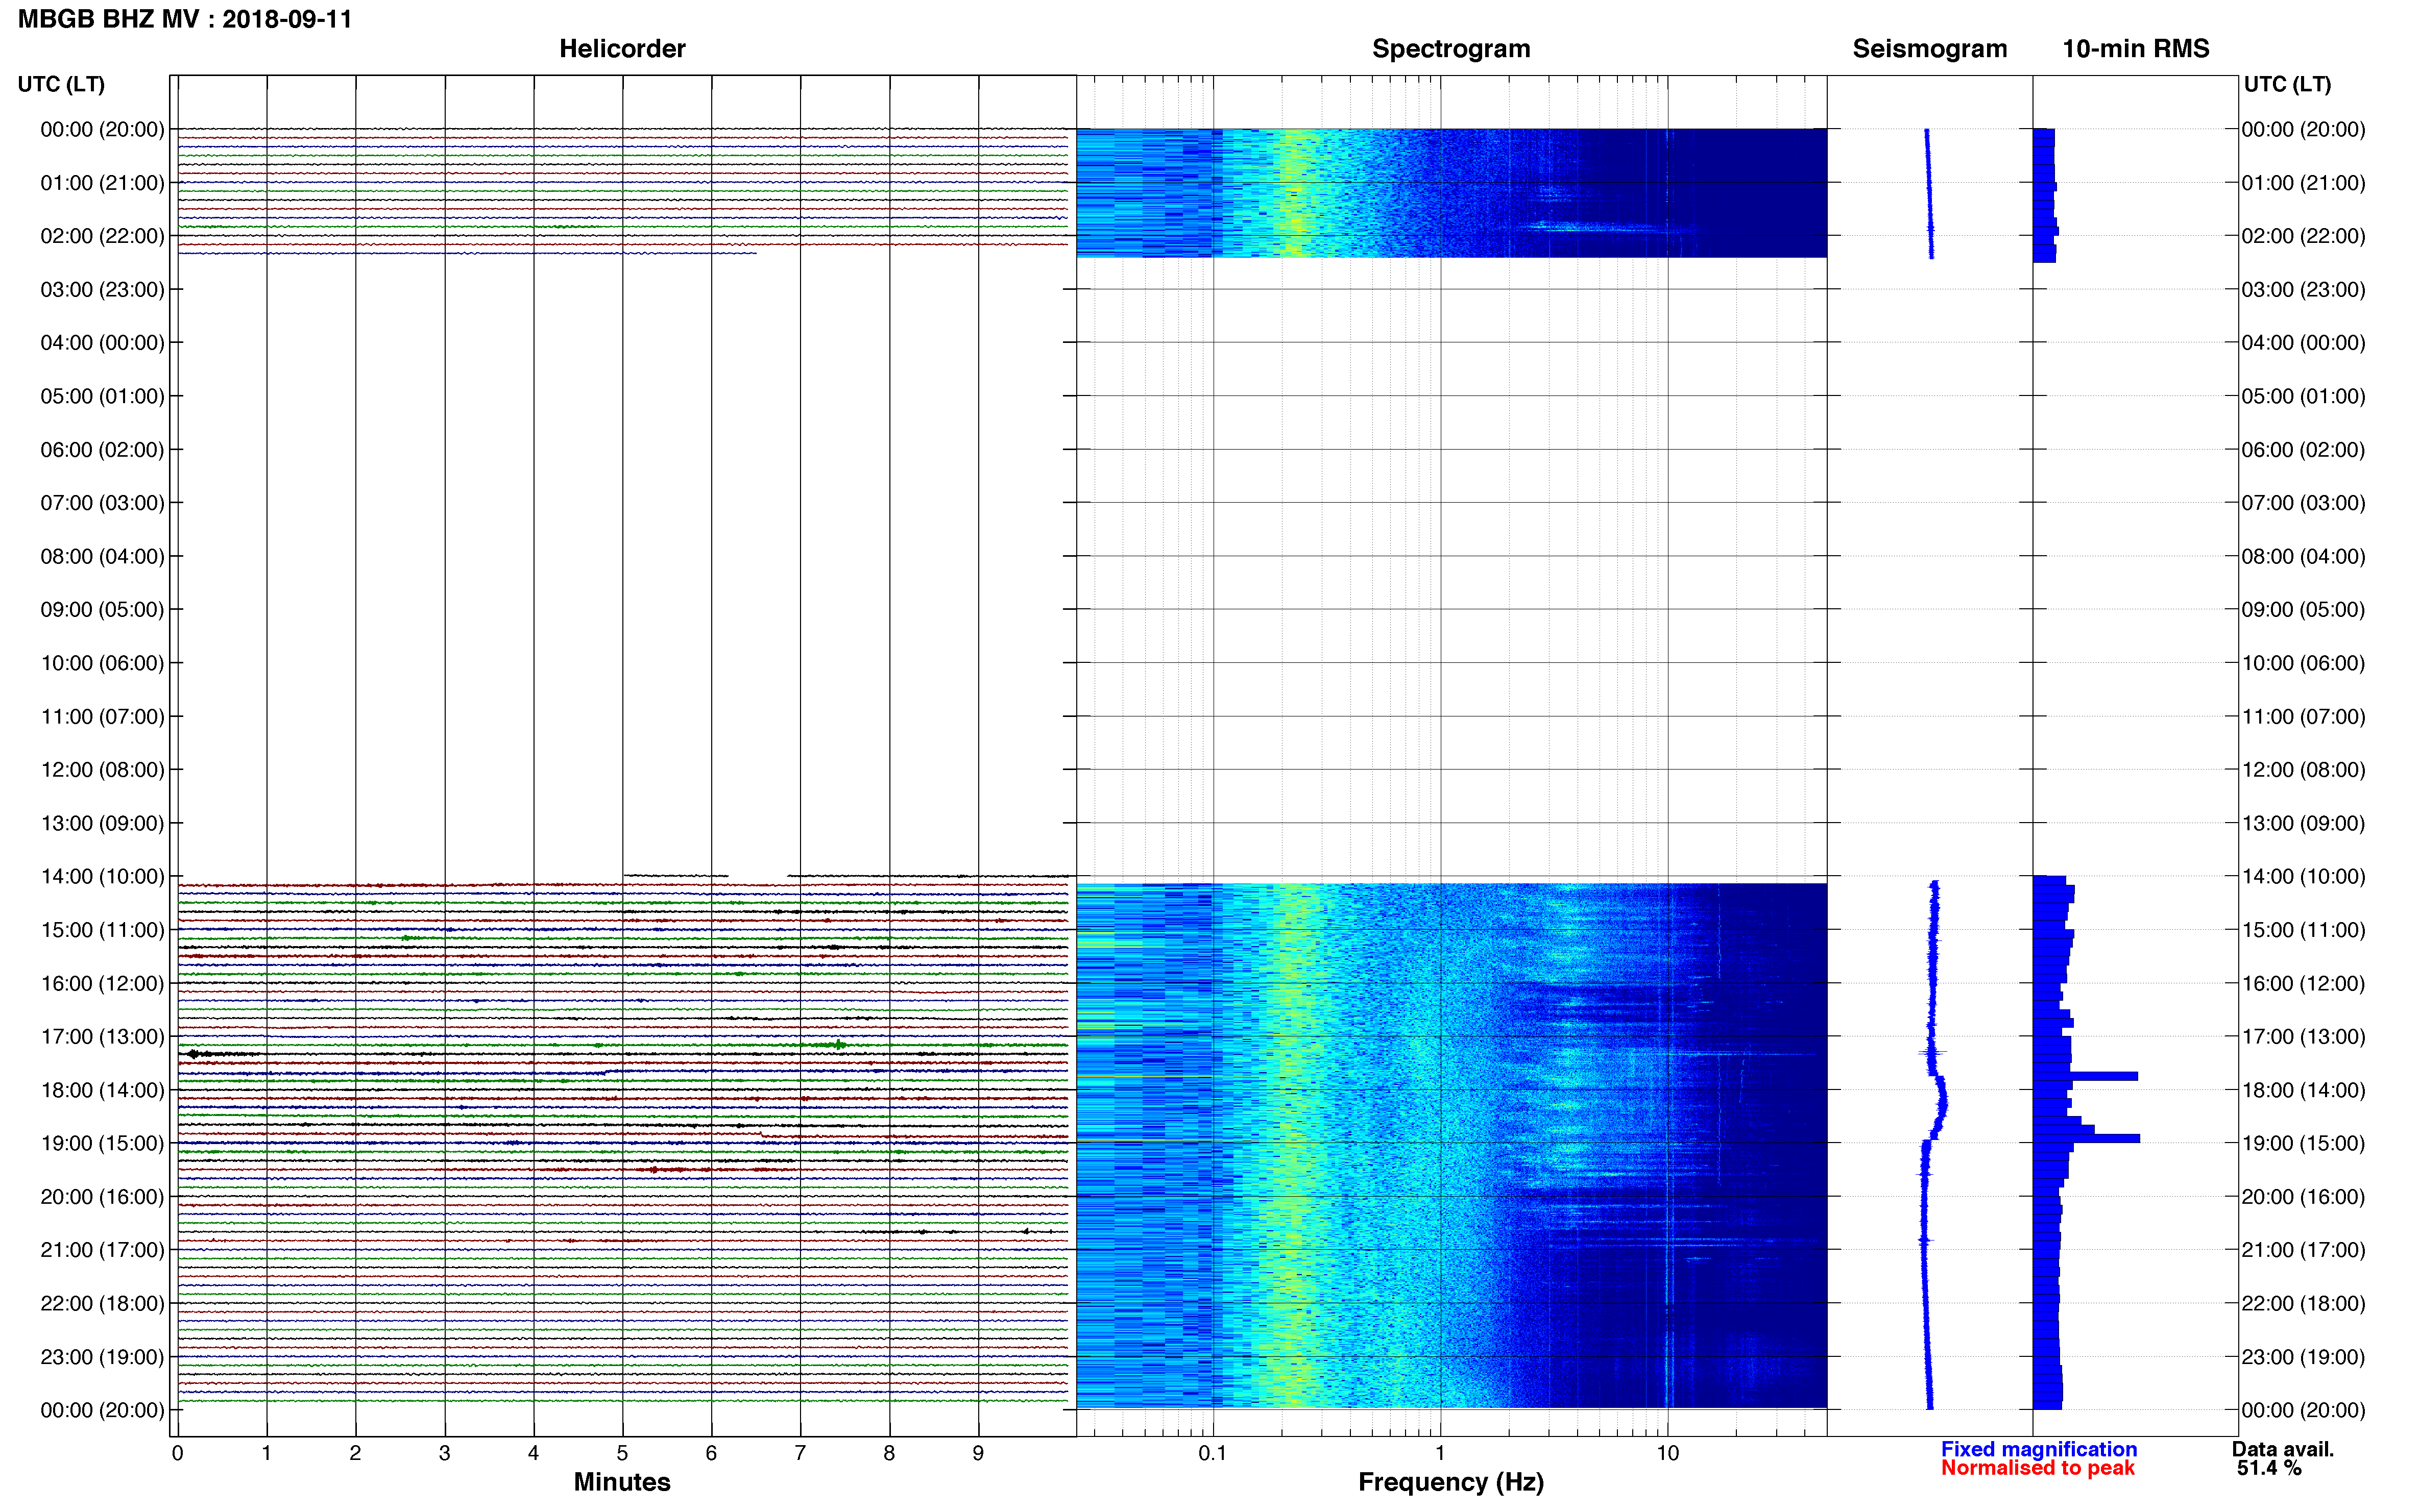Click frequency tick label '0.1'
The height and width of the screenshot is (1512, 2420).
pos(1213,1453)
